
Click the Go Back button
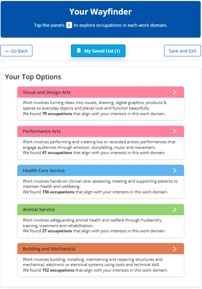point(16,50)
